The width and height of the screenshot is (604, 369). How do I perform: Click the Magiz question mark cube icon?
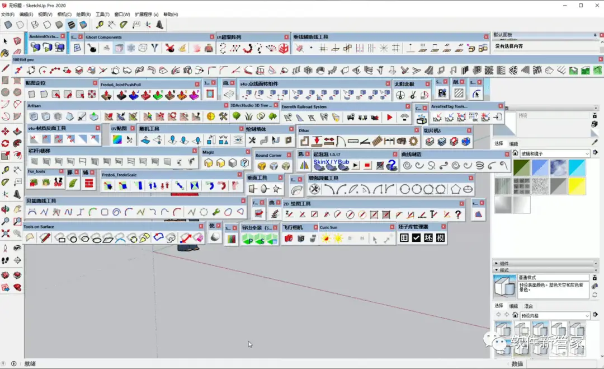244,163
